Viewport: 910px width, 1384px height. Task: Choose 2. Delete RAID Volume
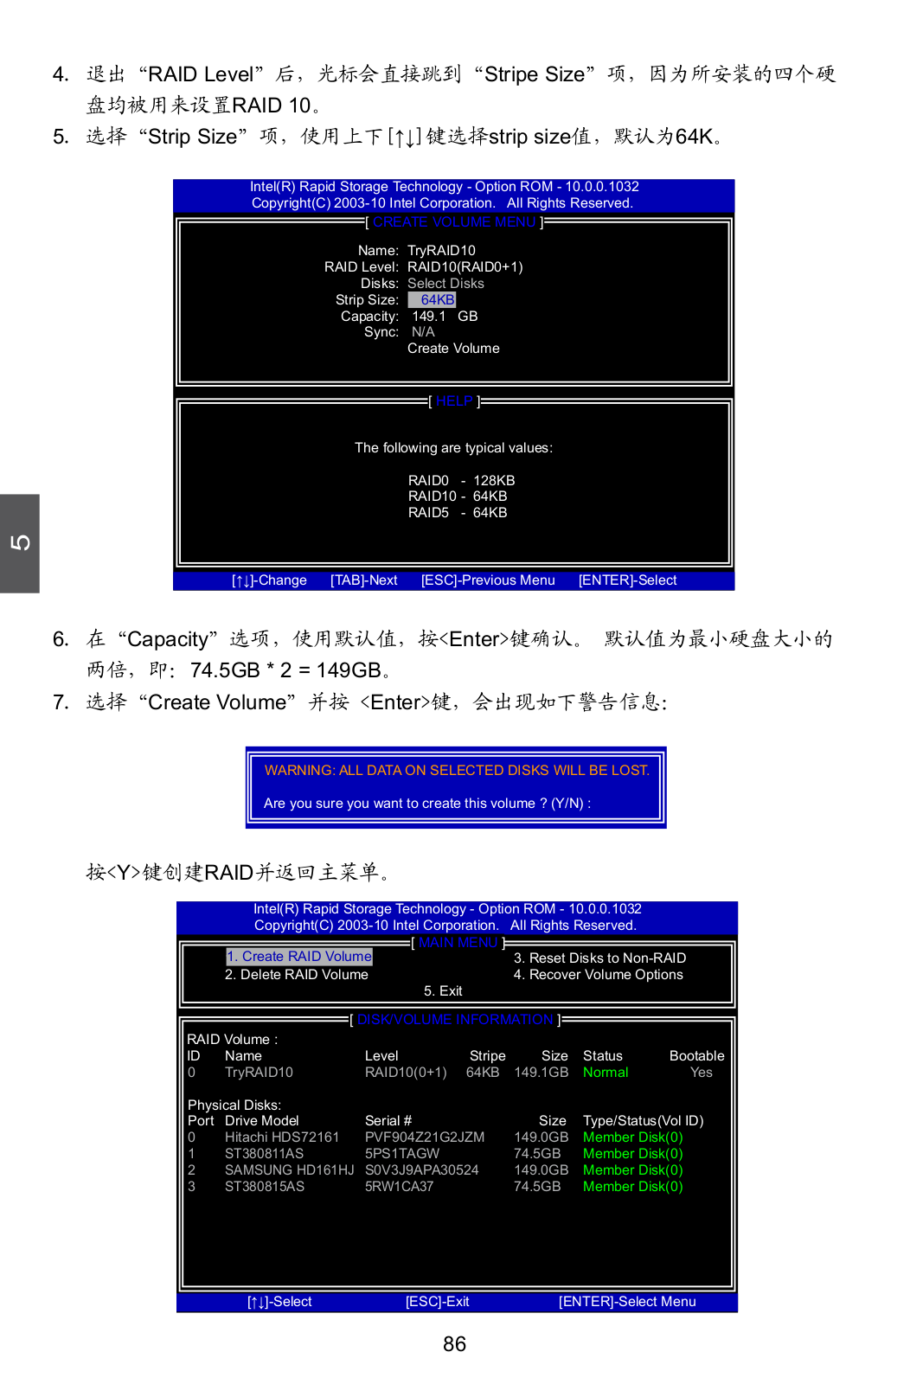(296, 975)
